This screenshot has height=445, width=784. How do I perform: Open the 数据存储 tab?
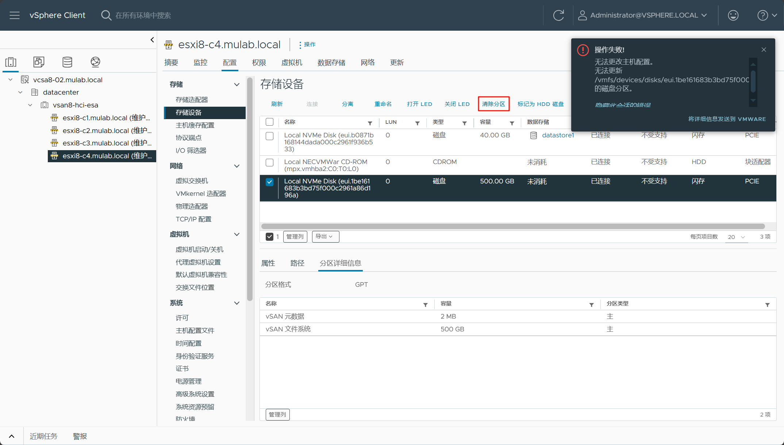(x=331, y=62)
